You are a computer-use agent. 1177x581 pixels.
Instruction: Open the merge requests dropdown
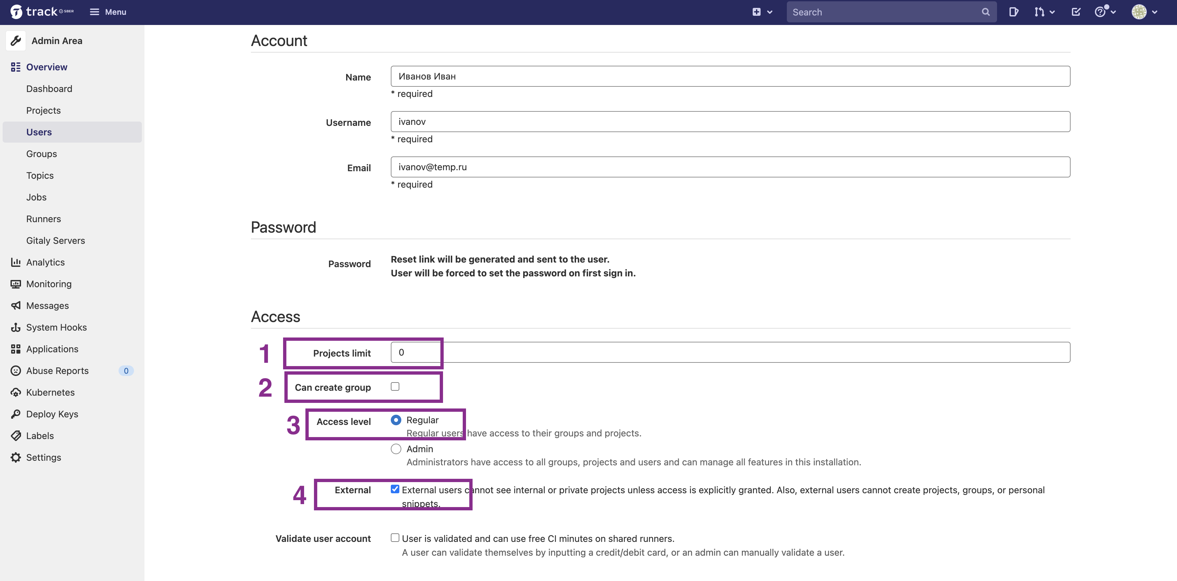point(1045,12)
